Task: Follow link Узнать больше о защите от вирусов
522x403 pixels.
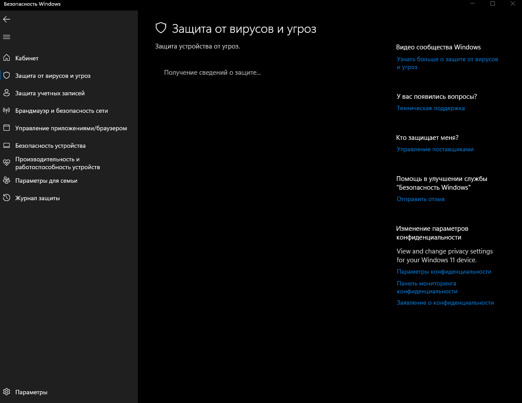Action: 447,63
